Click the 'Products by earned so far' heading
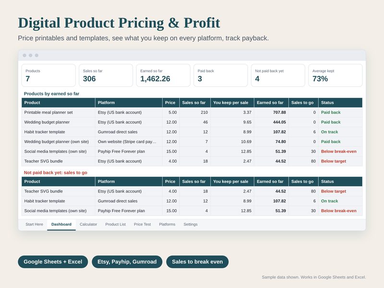The height and width of the screenshot is (288, 384). [51, 94]
